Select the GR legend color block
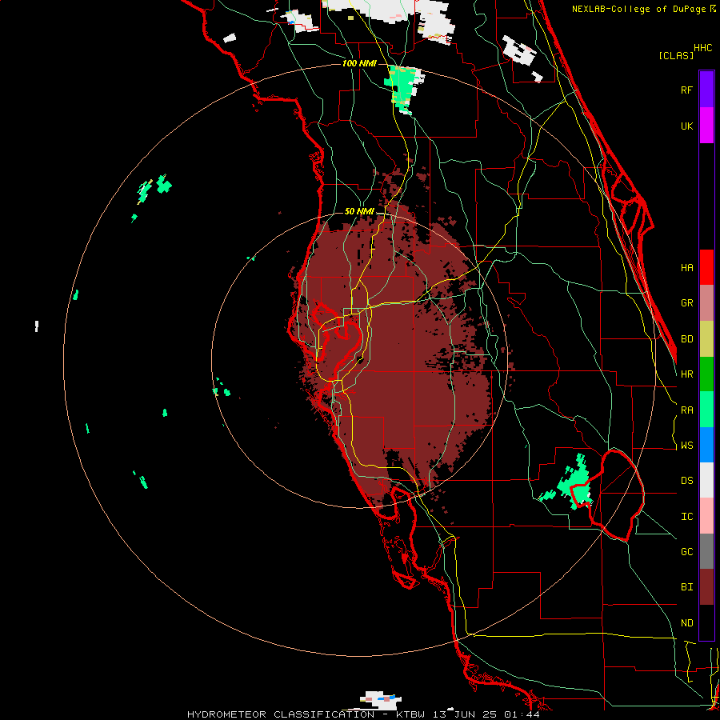The width and height of the screenshot is (720, 720). point(706,303)
